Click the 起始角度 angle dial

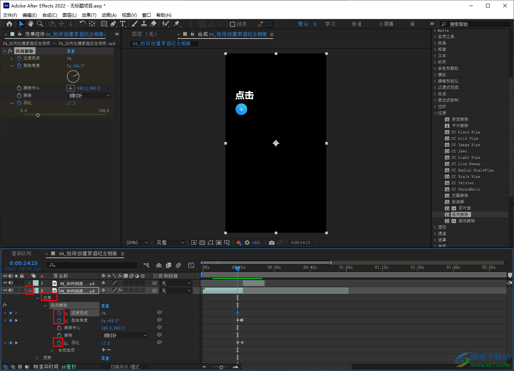point(73,77)
